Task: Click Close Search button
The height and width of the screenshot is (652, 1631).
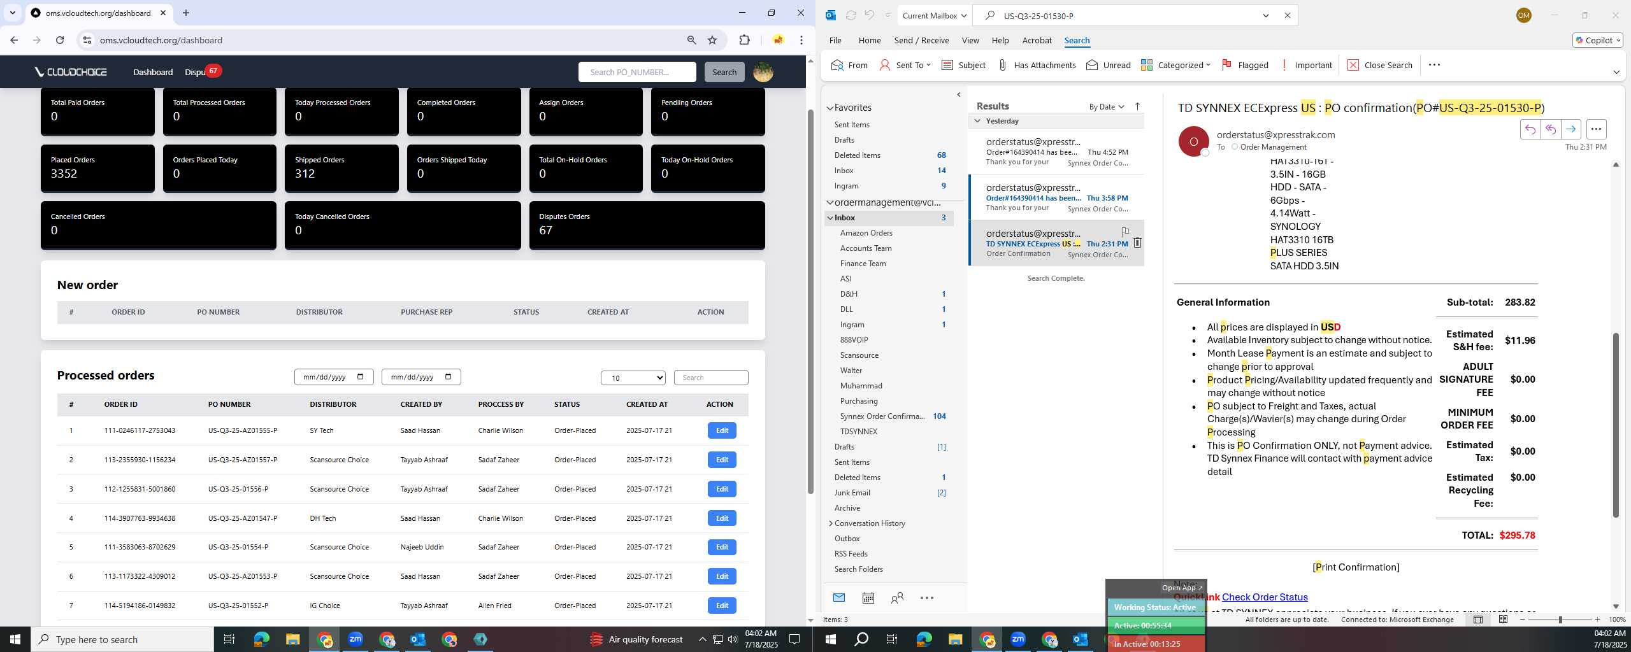Action: (1379, 65)
